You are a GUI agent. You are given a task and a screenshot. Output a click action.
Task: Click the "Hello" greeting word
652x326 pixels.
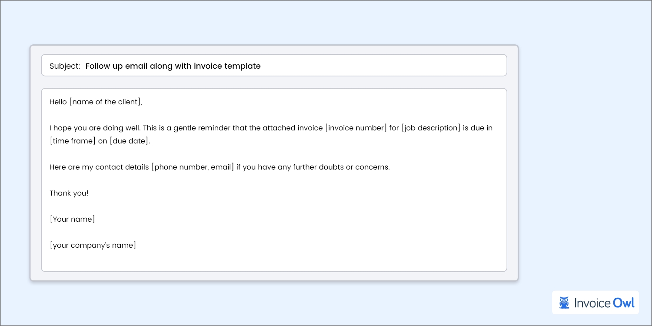pos(58,102)
